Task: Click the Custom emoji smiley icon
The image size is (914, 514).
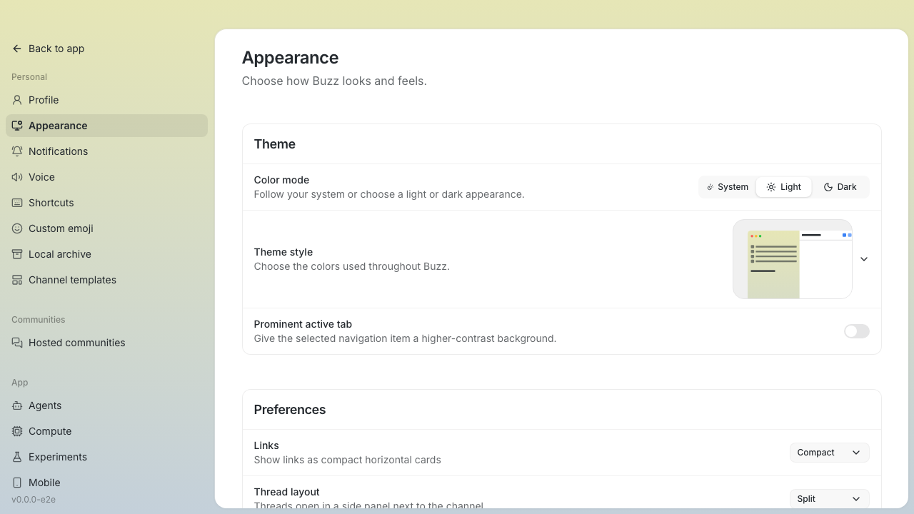Action: tap(17, 228)
